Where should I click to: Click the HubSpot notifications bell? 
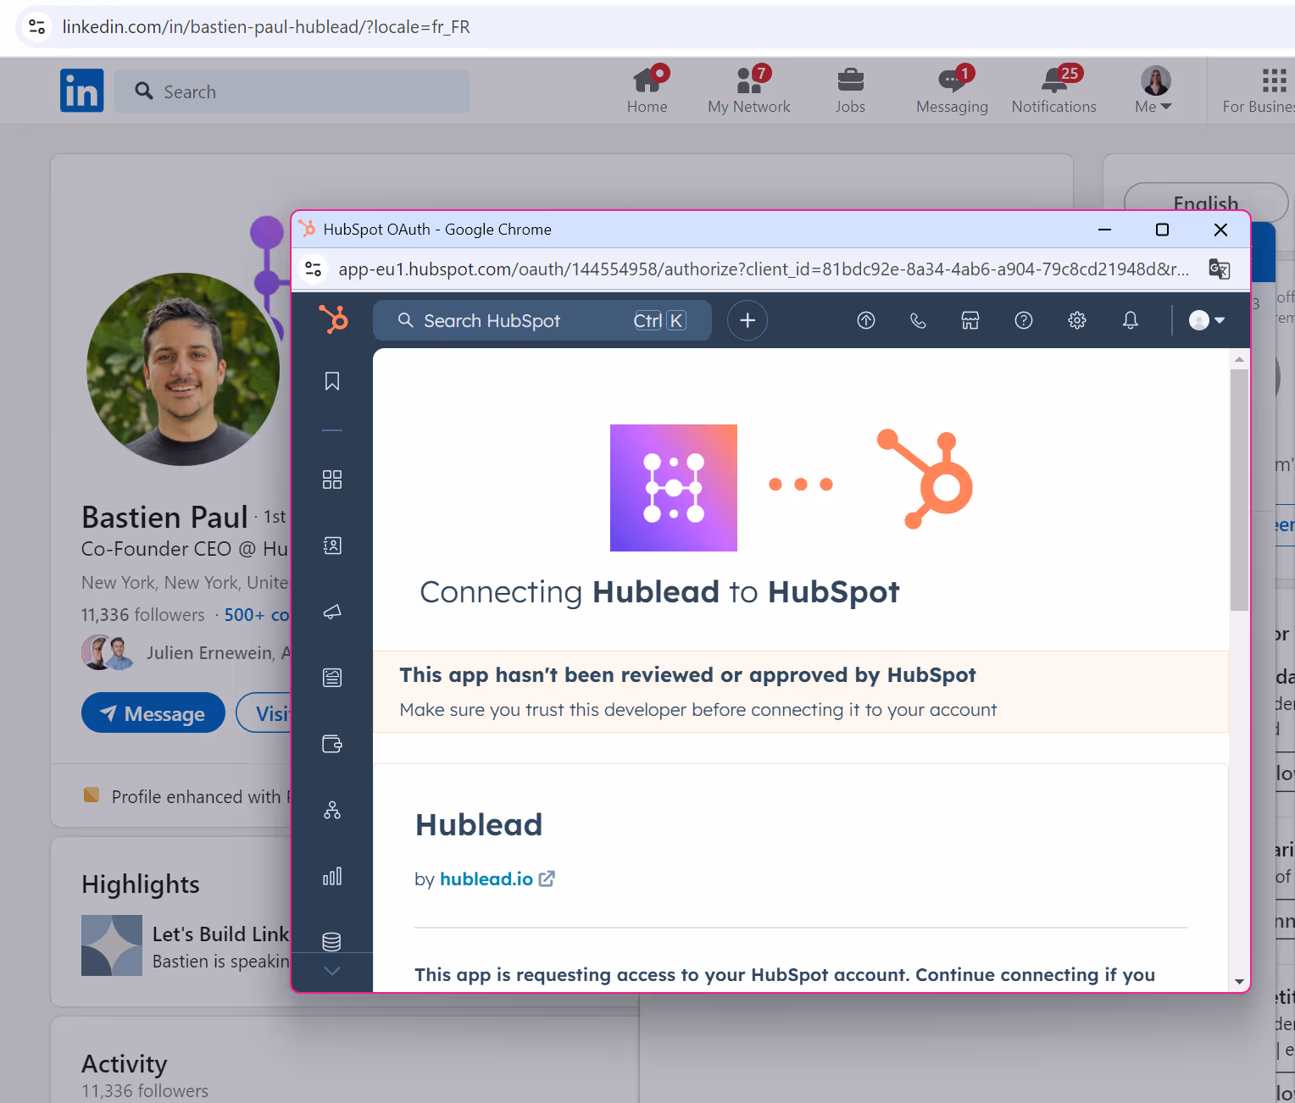(x=1130, y=320)
